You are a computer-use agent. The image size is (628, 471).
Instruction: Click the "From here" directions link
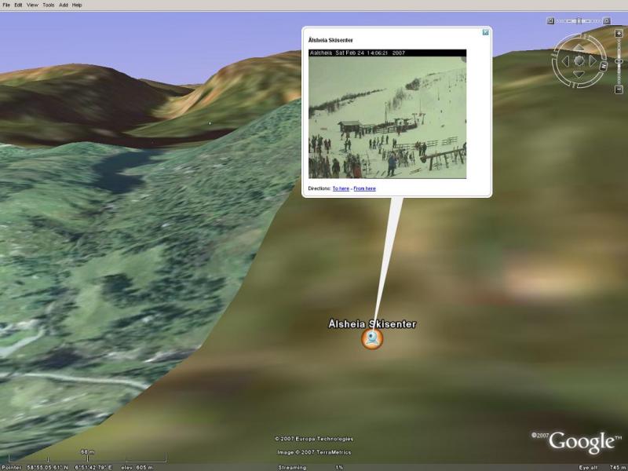tap(364, 188)
